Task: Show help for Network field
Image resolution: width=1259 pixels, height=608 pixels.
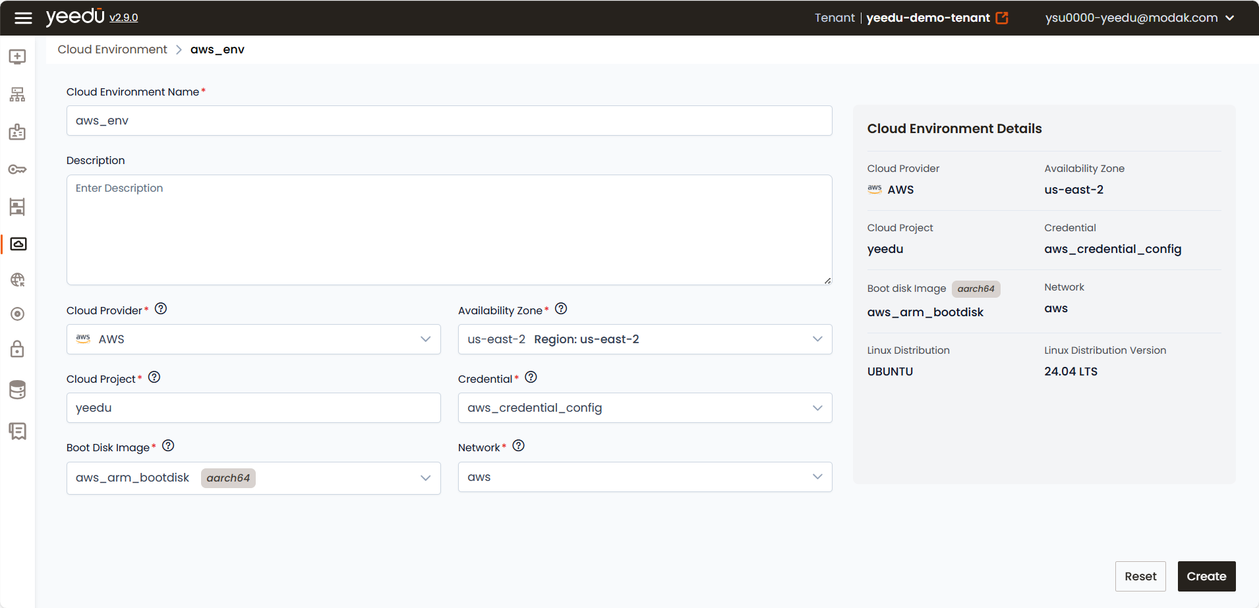Action: point(519,446)
